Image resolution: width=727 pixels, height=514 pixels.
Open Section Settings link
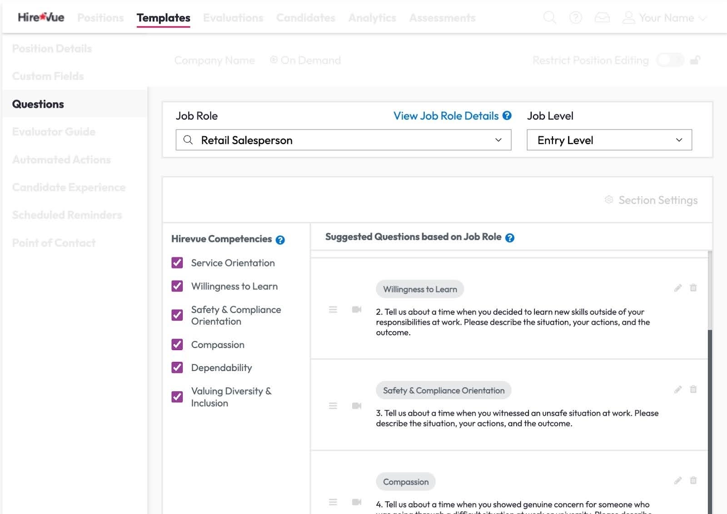tap(658, 200)
